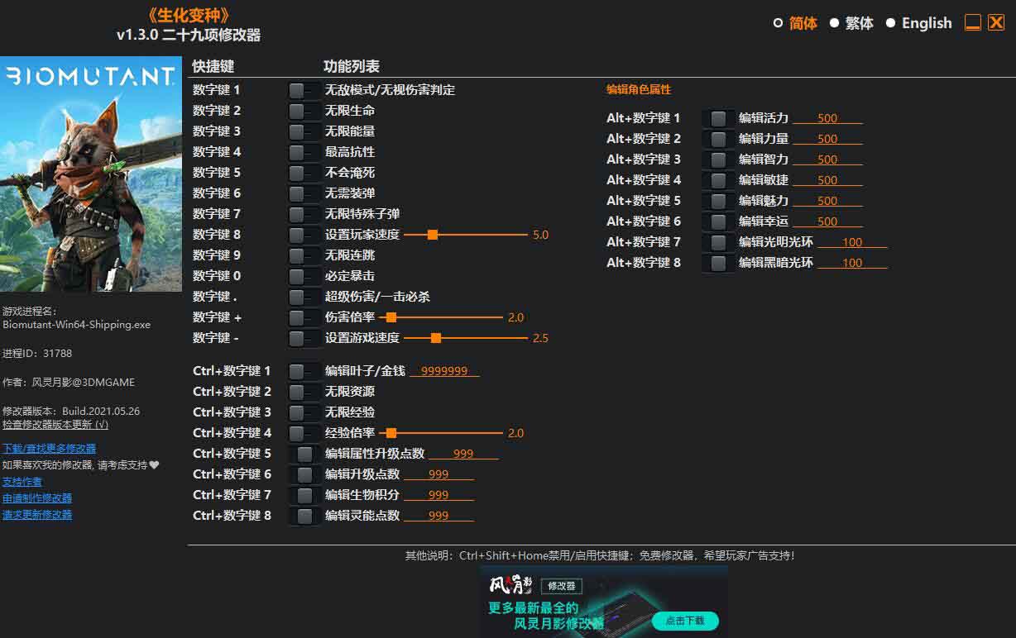Click 编辑智力 apply button

point(718,159)
